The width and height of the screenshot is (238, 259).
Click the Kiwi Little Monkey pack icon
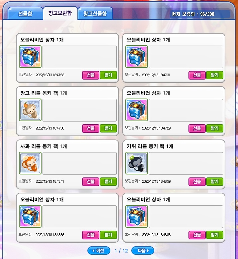137,163
